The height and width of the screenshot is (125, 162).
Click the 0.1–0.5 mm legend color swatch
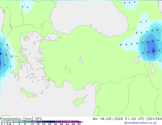pos(4,122)
